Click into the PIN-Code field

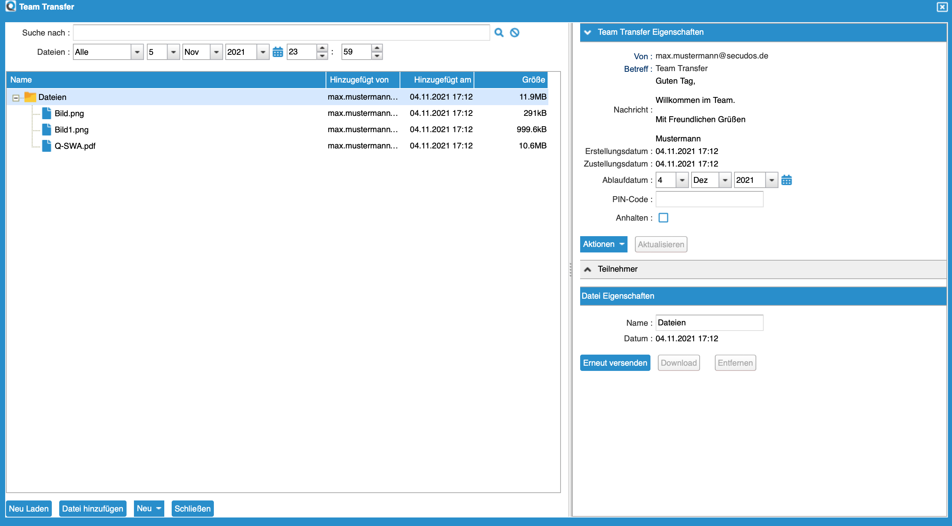[x=709, y=199]
